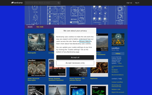The width and height of the screenshot is (152, 95).
Task: Open the log in link
Action: (x=137, y=3)
